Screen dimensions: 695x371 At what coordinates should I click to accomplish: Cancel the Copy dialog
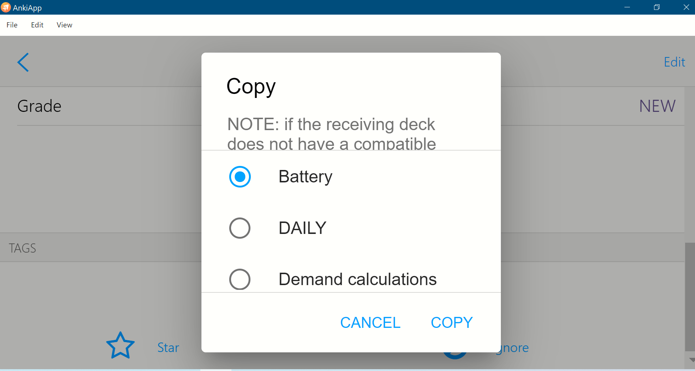pyautogui.click(x=370, y=323)
